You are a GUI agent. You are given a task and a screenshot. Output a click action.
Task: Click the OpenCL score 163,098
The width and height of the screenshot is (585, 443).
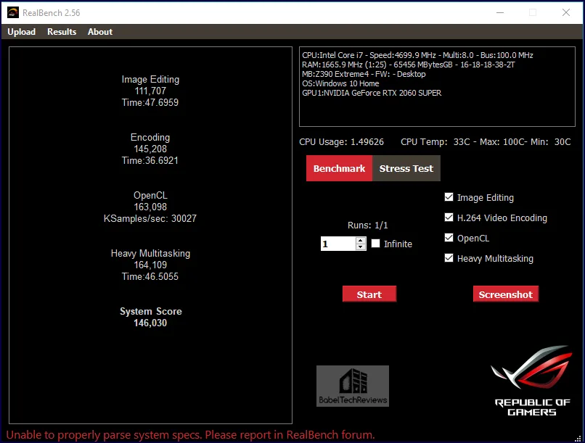pos(150,207)
